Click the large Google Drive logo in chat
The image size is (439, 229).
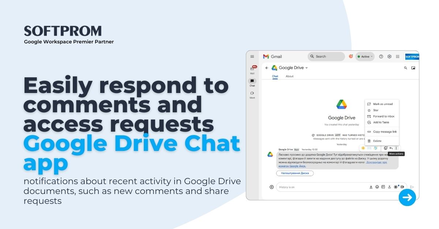tap(341, 104)
